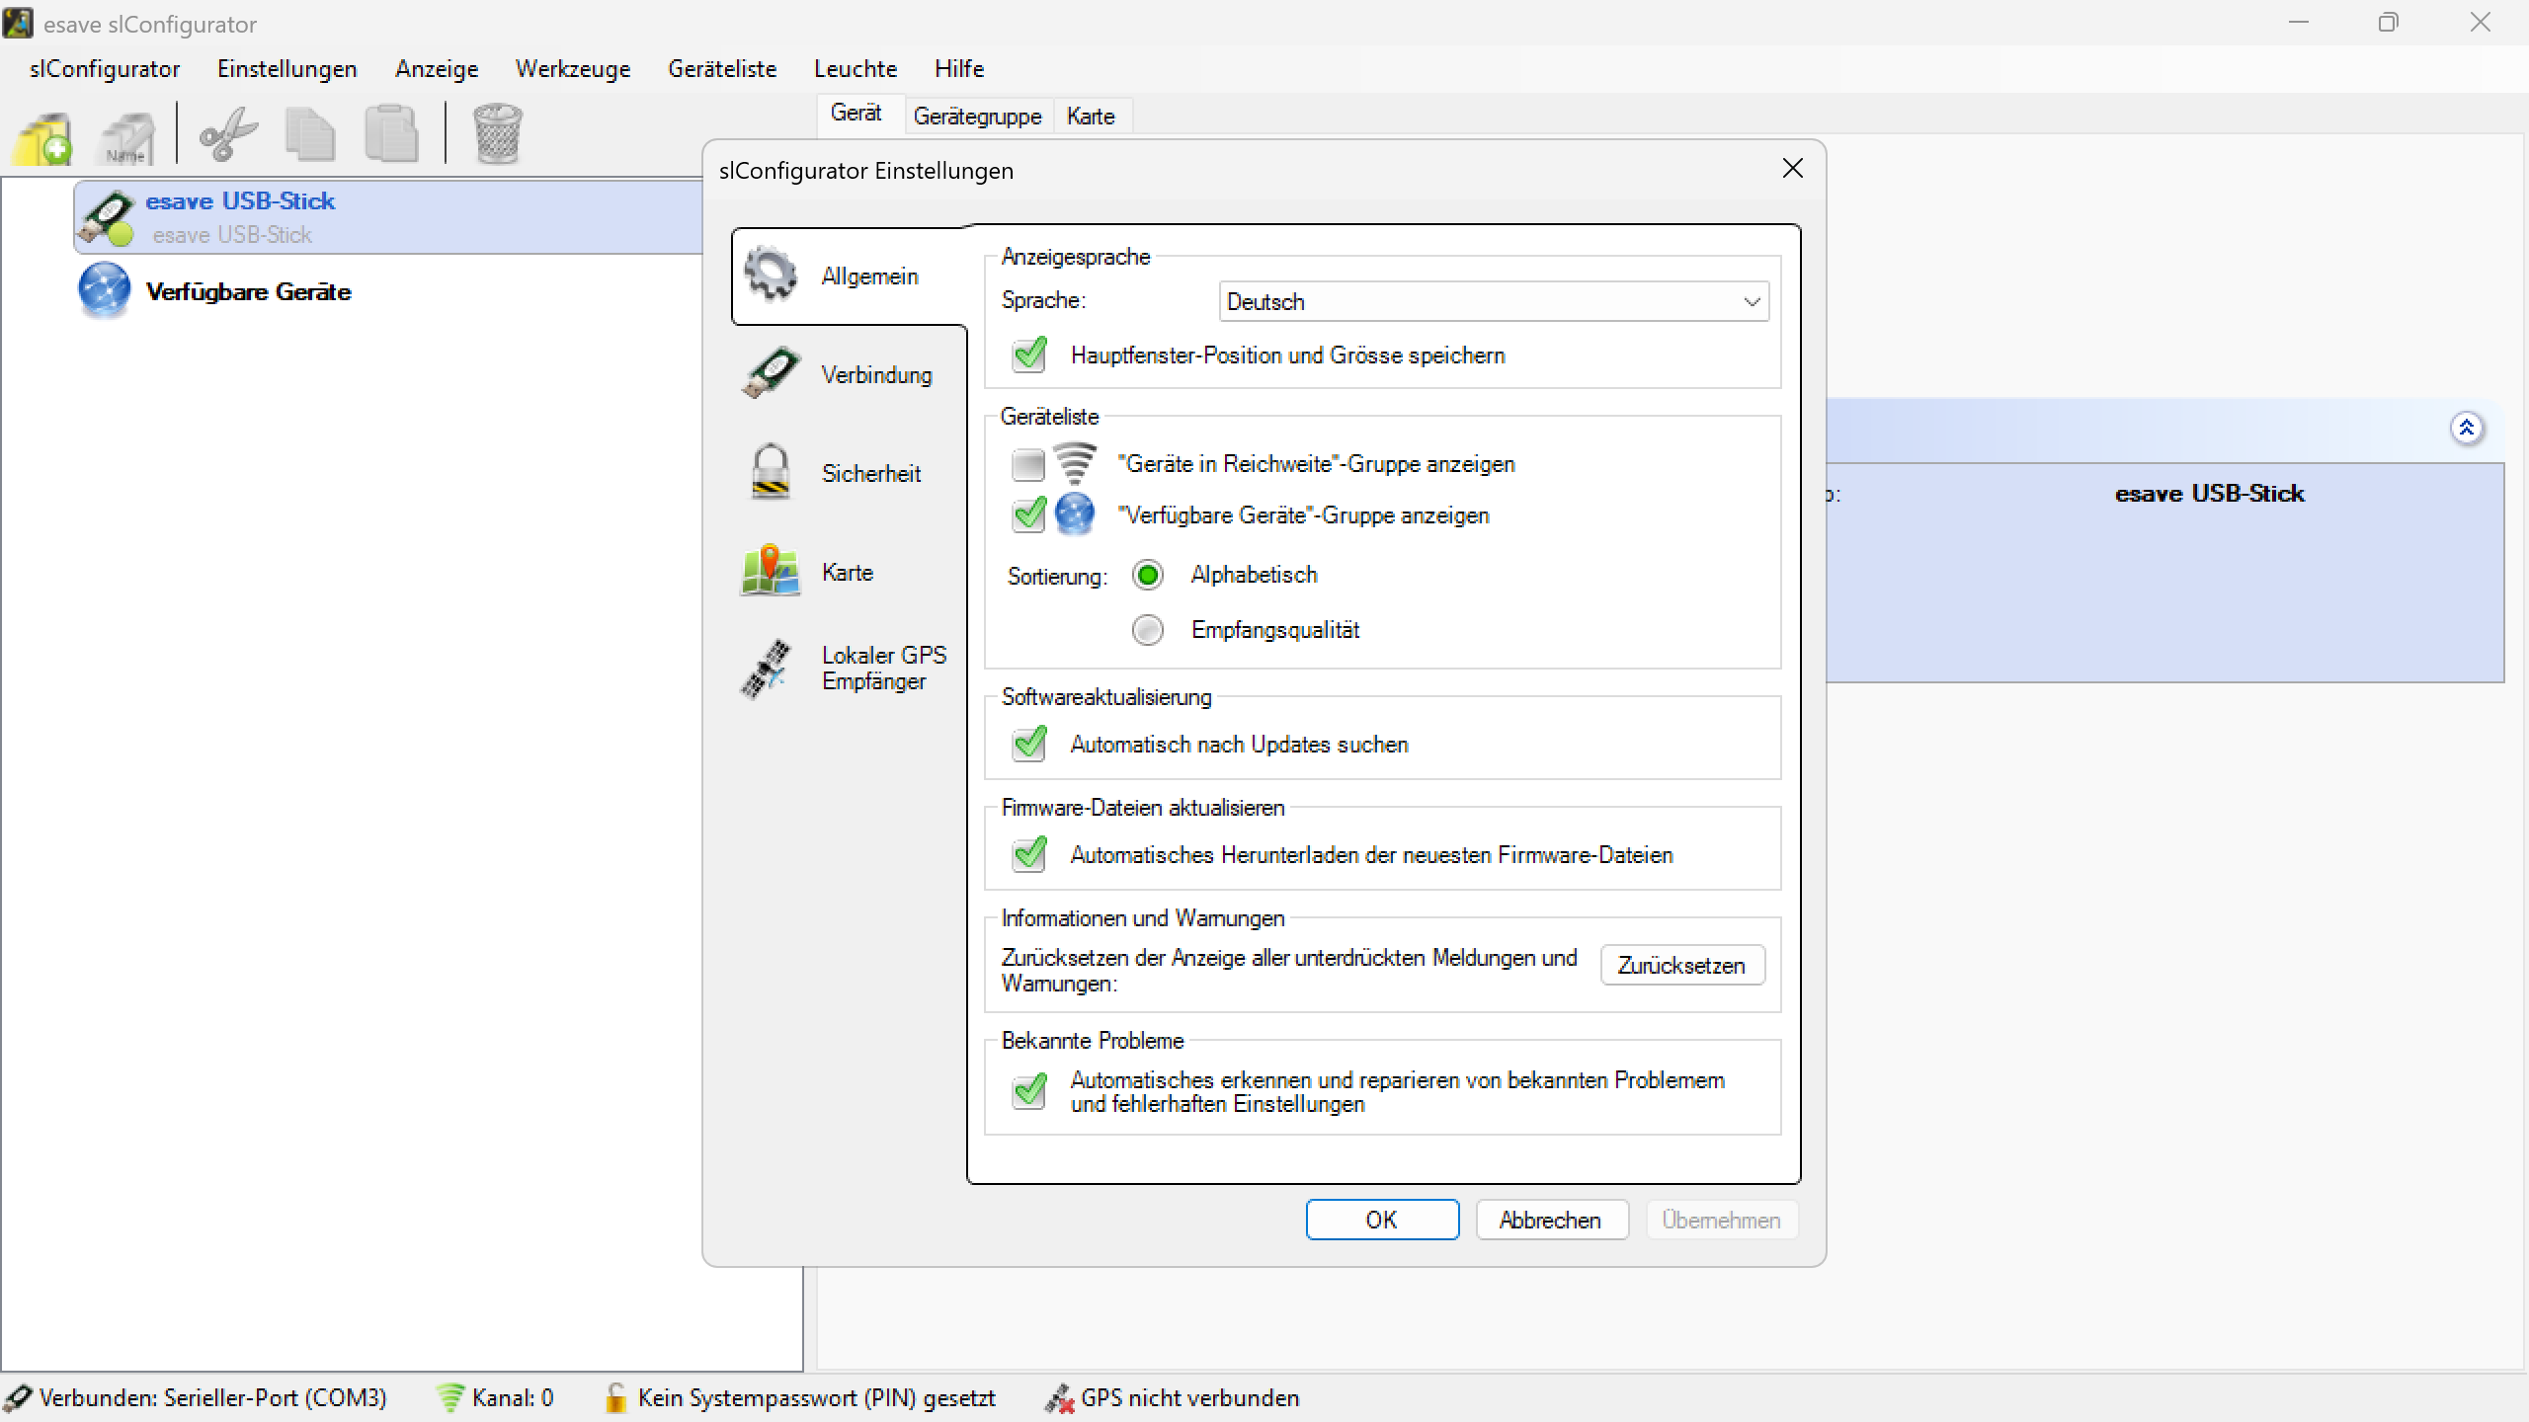This screenshot has height=1422, width=2529.
Task: Close the slConfigurator Einstellungen dialog
Action: pos(1793,169)
